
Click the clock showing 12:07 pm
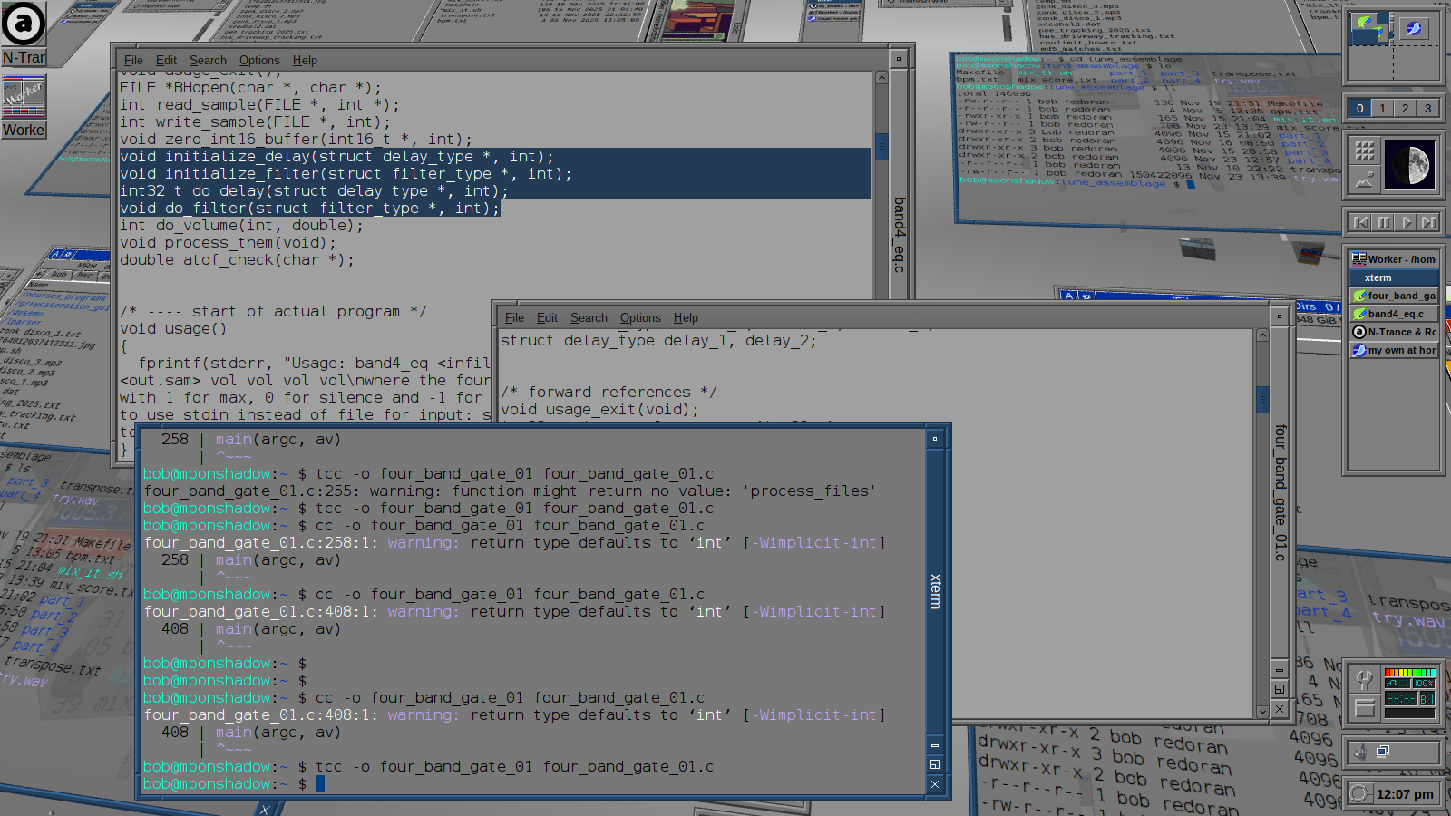[1405, 794]
